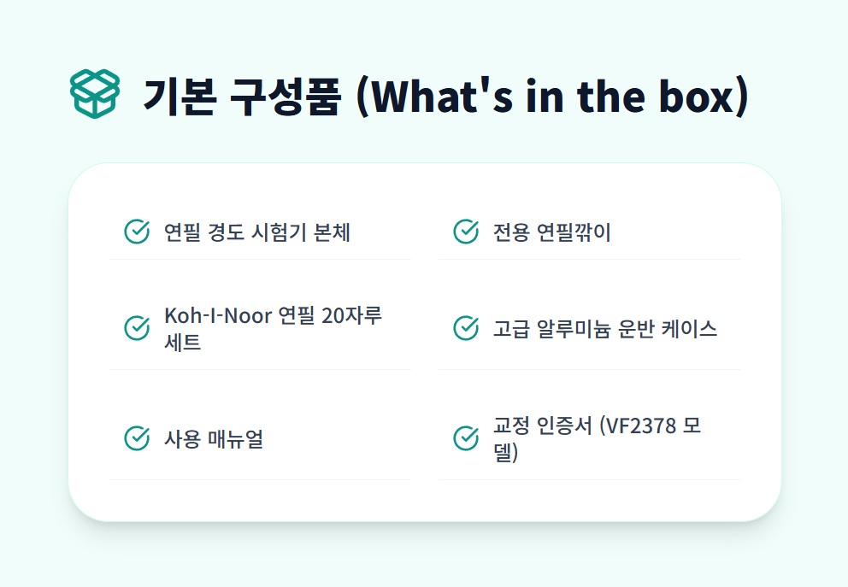Click the check-circle icon next to 전용 연필깎이
The height and width of the screenshot is (587, 848).
point(465,232)
